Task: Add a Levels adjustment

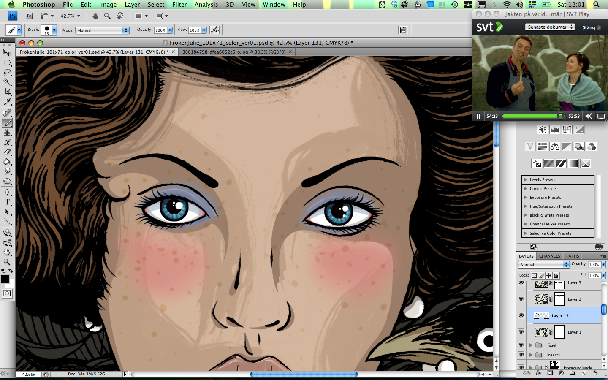Action: tap(555, 130)
